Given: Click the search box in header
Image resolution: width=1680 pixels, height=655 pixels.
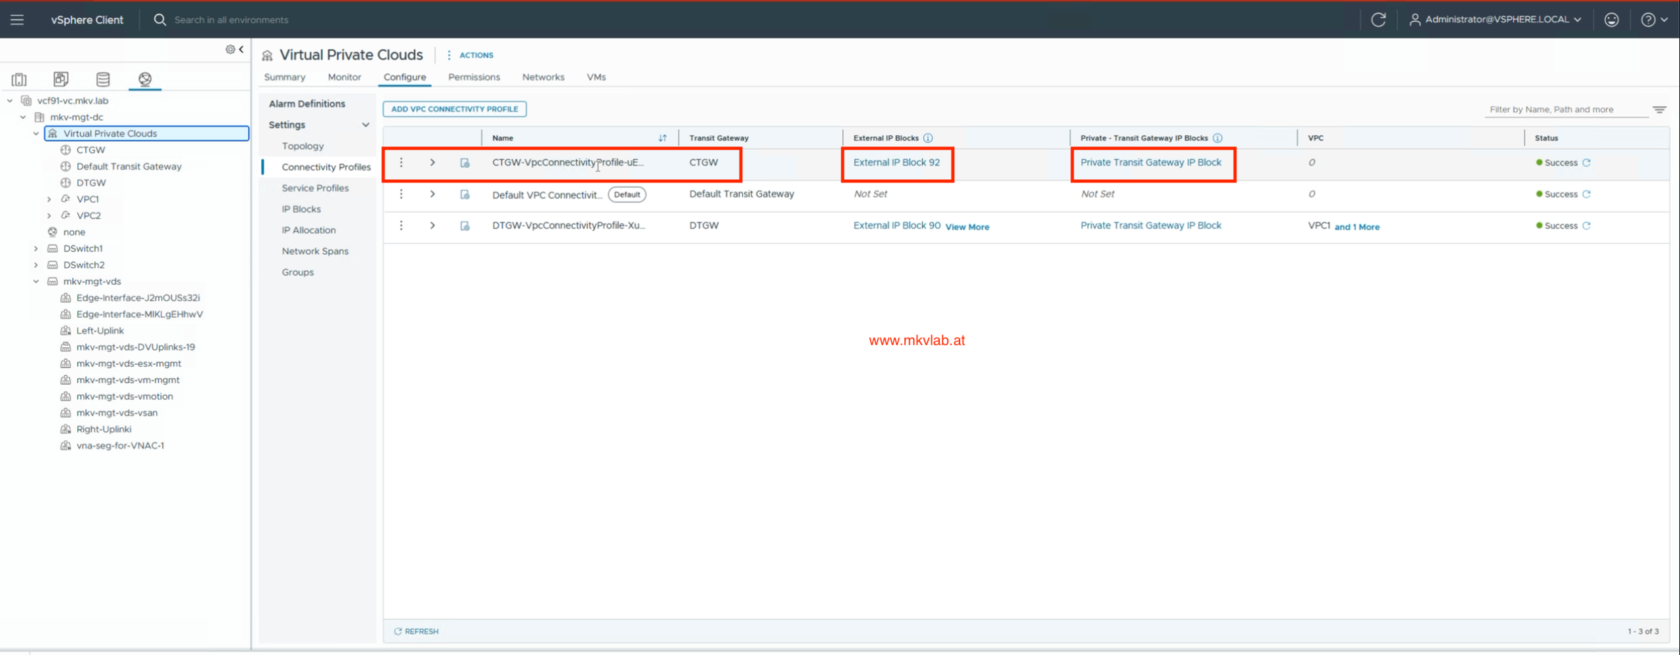Looking at the screenshot, I should (231, 20).
